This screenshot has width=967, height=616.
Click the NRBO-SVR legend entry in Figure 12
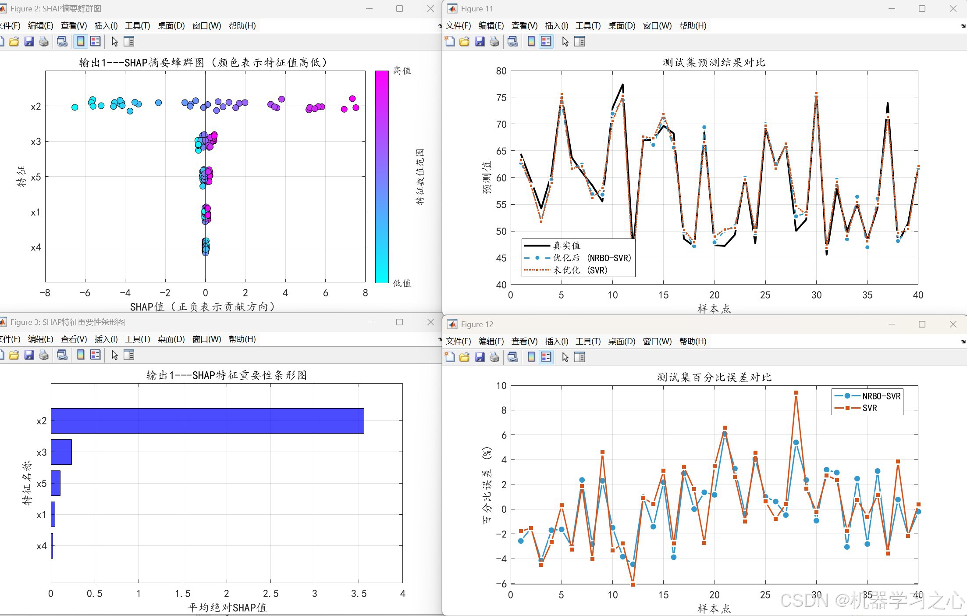tap(881, 396)
